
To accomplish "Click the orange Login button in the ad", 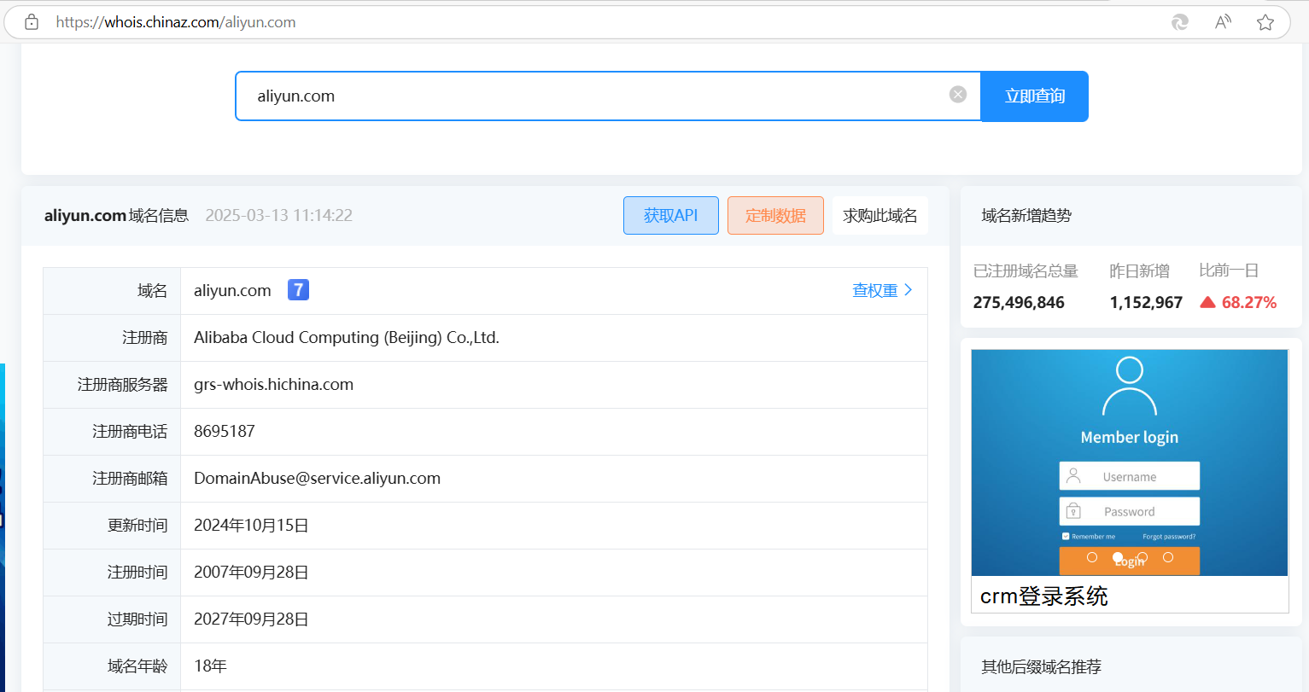I will coord(1130,561).
